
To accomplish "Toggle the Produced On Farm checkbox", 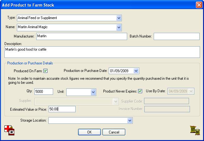I will 46,71.
